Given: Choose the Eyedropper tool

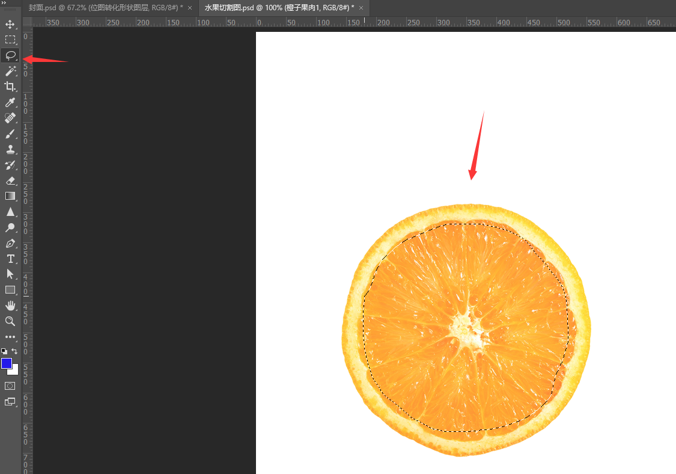Looking at the screenshot, I should (x=10, y=102).
